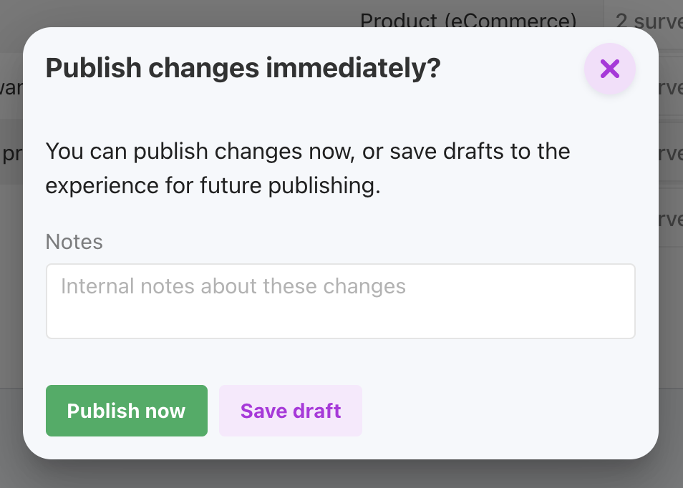The image size is (683, 488).
Task: Click the line "experience for future publishing."
Action: tap(213, 186)
